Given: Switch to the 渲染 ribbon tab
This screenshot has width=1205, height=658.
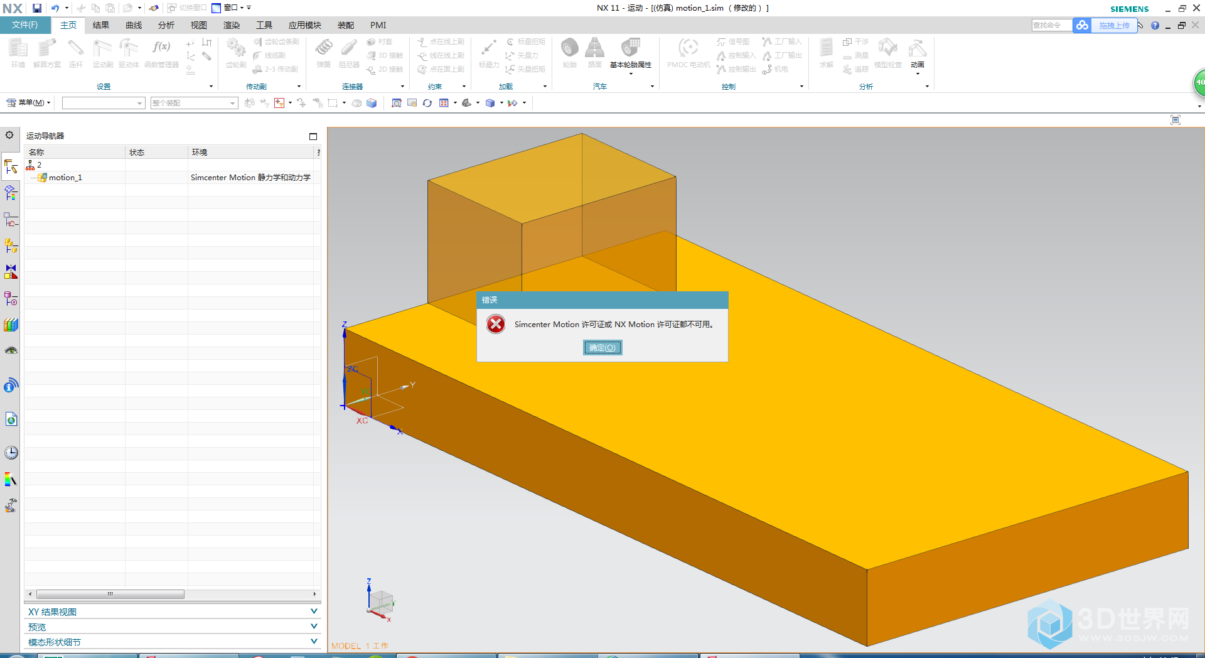Looking at the screenshot, I should point(232,25).
